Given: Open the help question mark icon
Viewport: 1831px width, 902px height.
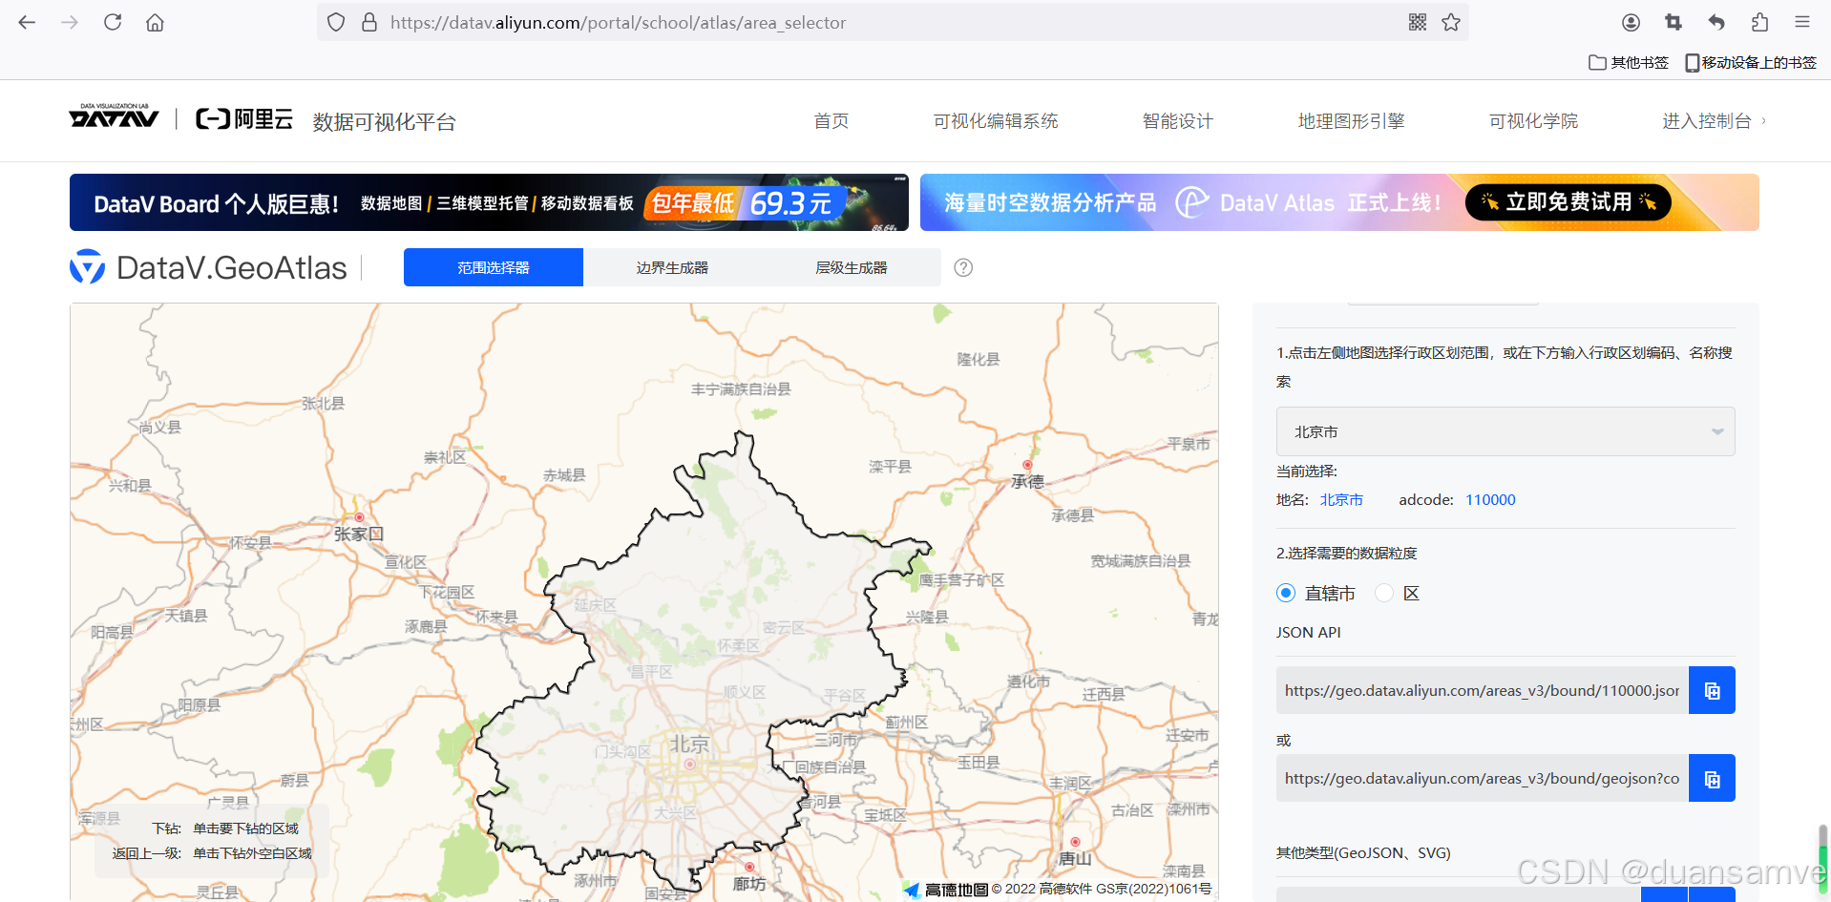Looking at the screenshot, I should [x=963, y=268].
